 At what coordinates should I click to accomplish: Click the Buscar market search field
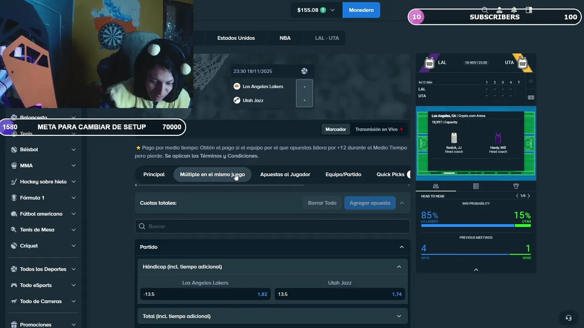point(272,226)
